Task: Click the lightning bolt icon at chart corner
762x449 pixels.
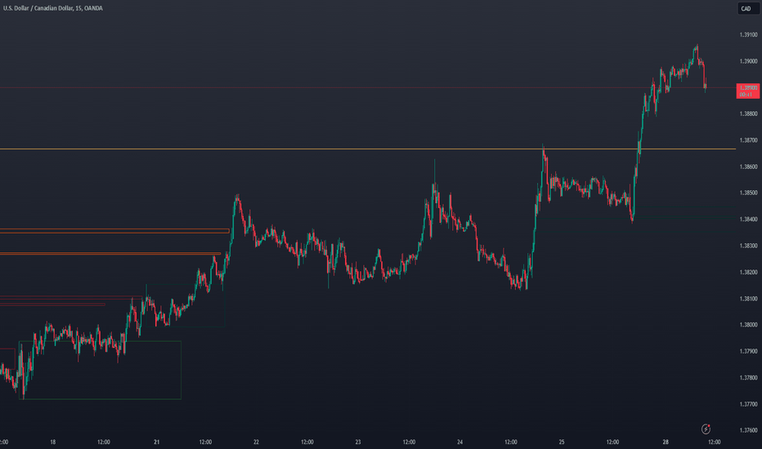Action: coord(706,429)
